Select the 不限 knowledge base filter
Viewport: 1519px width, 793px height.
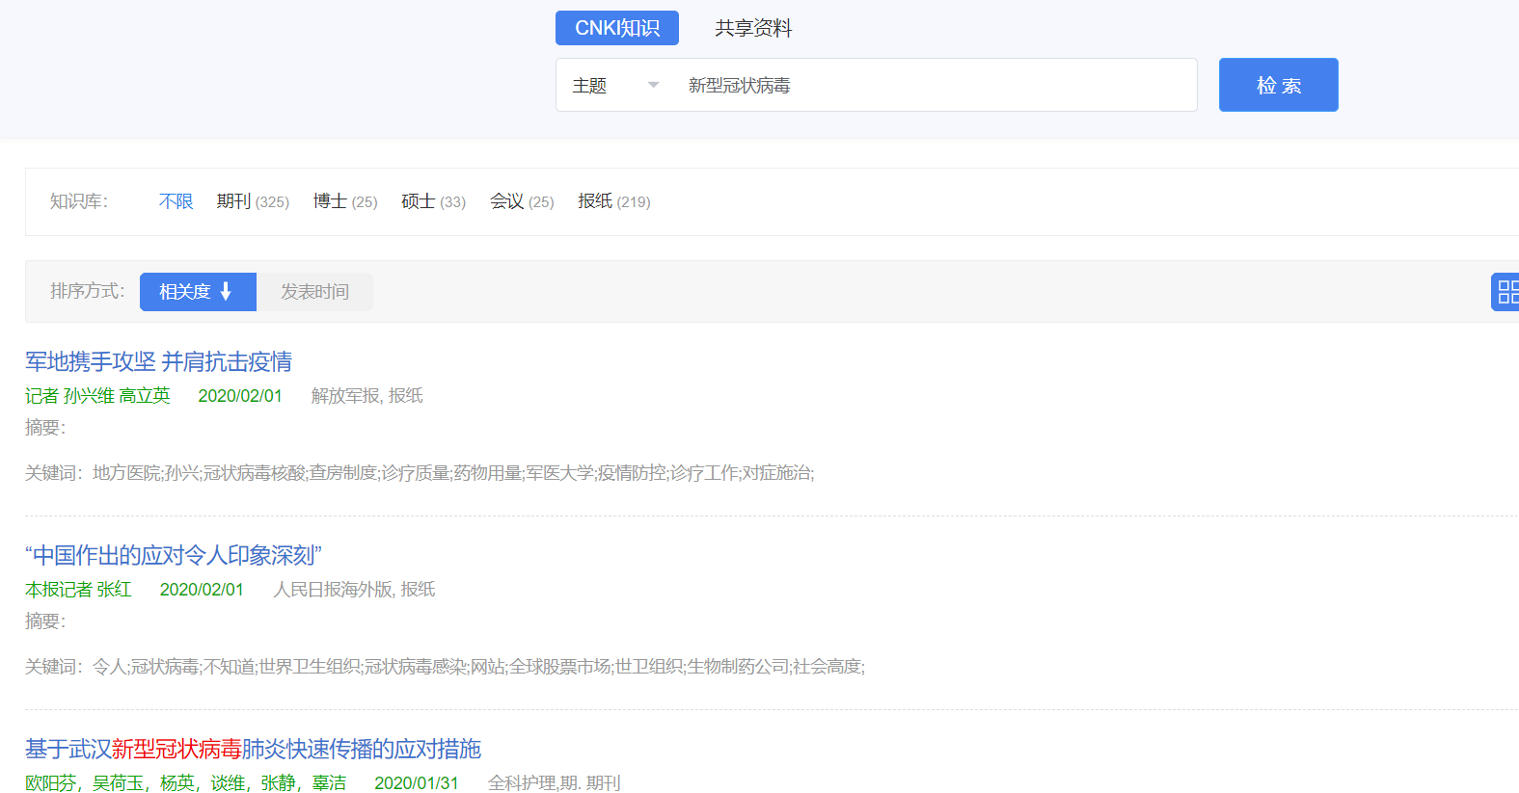176,201
